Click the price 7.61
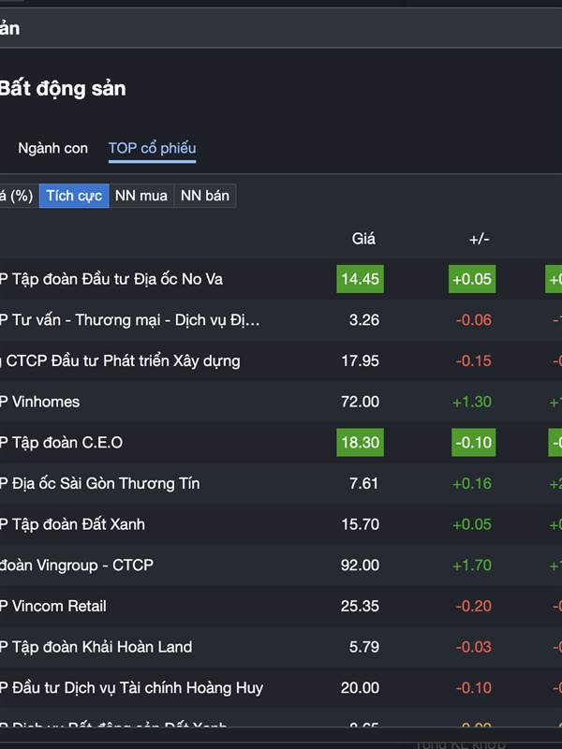The image size is (562, 749). pos(364,483)
